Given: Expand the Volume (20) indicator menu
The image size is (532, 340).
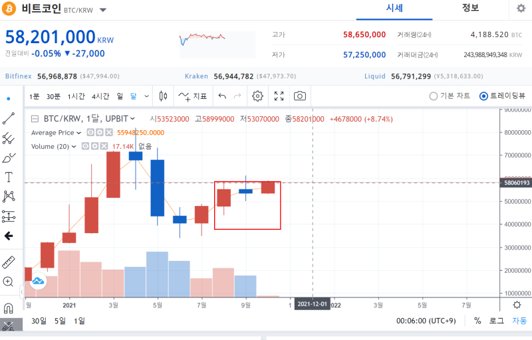Looking at the screenshot, I should pyautogui.click(x=74, y=147).
